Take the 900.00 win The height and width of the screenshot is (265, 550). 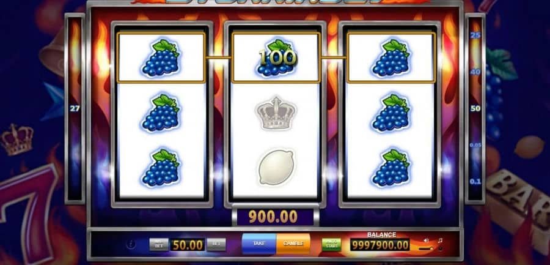(x=259, y=244)
